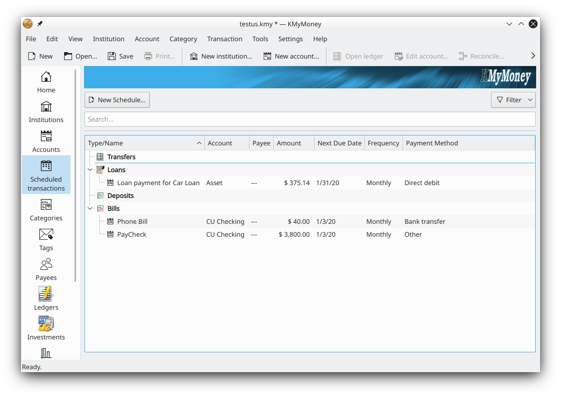Open the Transaction menu
561x397 pixels.
225,39
